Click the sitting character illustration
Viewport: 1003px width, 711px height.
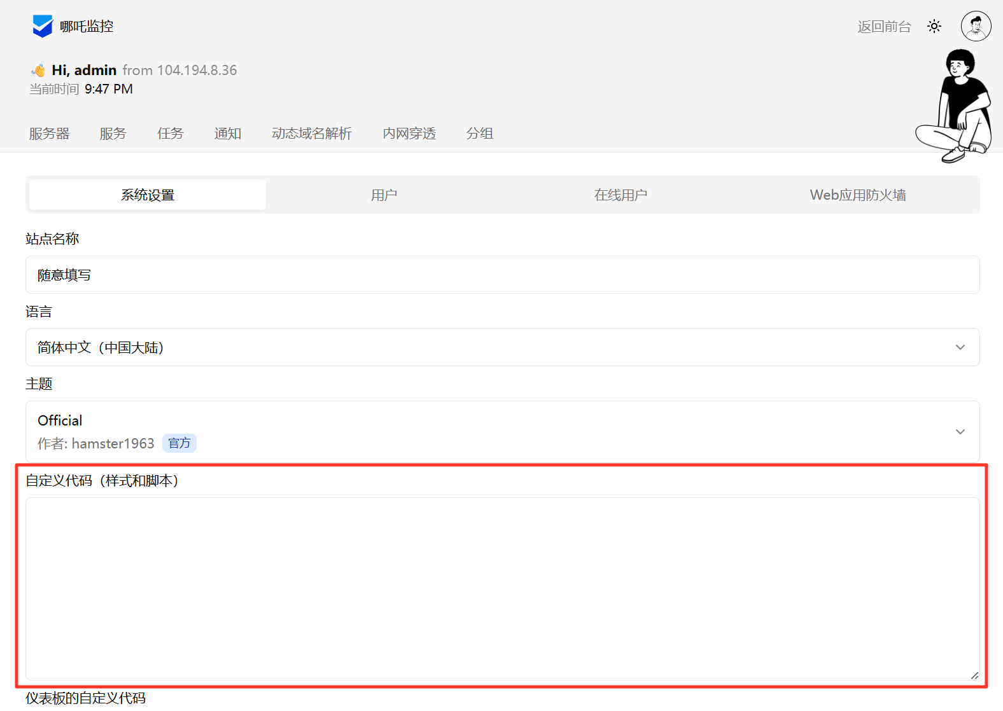(953, 106)
